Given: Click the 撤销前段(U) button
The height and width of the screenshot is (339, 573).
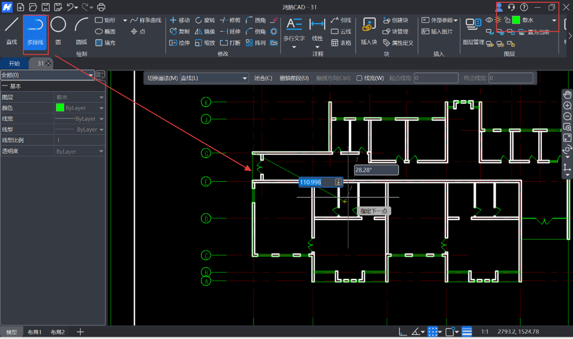Looking at the screenshot, I should pos(294,78).
